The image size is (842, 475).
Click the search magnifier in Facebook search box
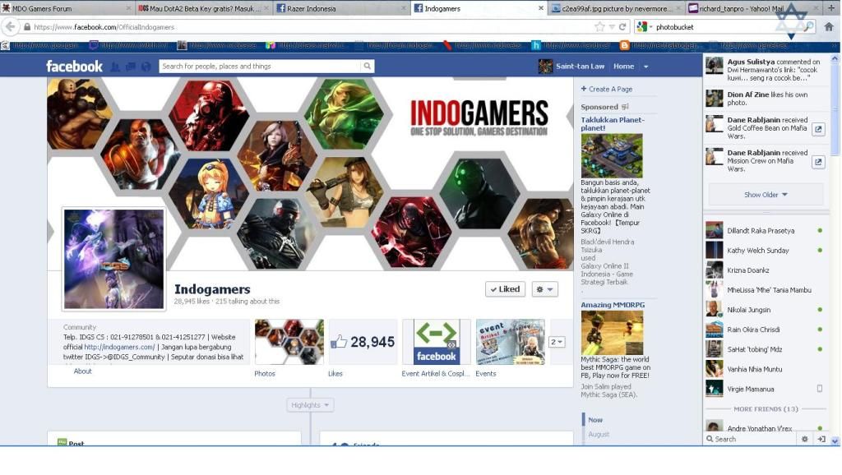(x=368, y=66)
